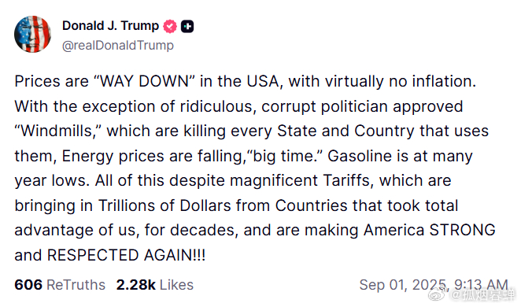
Task: Click the Chinese Weibo username watermark
Action: pos(482,294)
